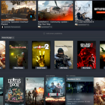Click the 862,9 horas playtime badge

click(19, 68)
